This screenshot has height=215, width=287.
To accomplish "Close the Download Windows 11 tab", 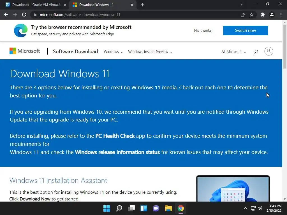I will pos(132,5).
